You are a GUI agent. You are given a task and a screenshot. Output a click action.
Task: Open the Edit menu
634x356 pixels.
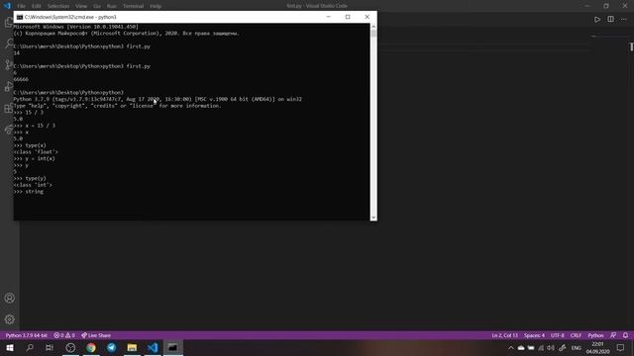(37, 6)
